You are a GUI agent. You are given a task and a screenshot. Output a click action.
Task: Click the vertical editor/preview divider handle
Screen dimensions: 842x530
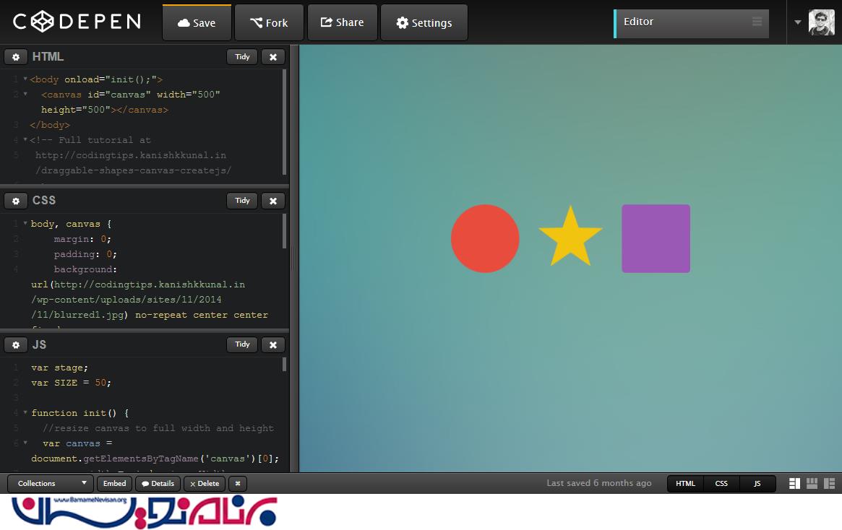coord(293,259)
